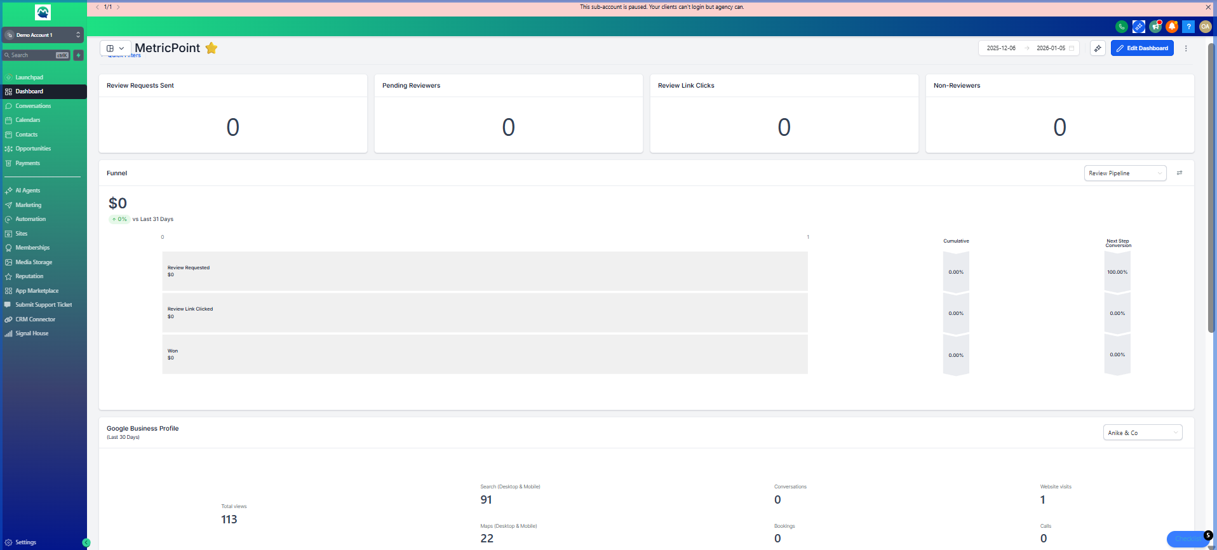Open the Ask AI sparkle icon in header
Viewport: 1217px width, 550px height.
[1139, 27]
